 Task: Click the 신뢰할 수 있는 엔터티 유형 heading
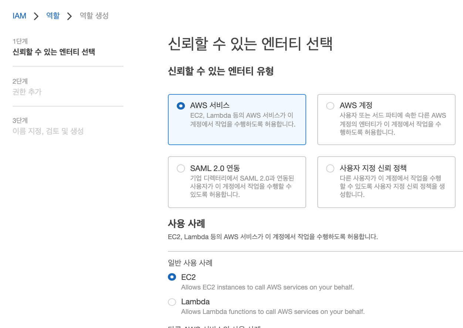(221, 71)
